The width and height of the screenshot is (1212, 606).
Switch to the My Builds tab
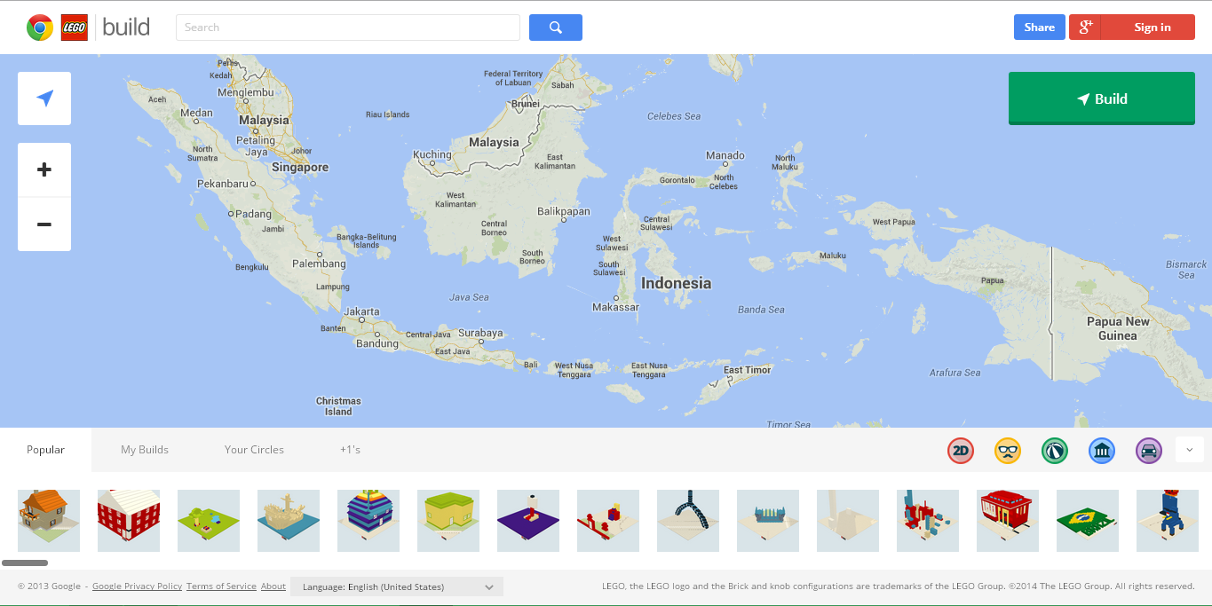(x=145, y=450)
